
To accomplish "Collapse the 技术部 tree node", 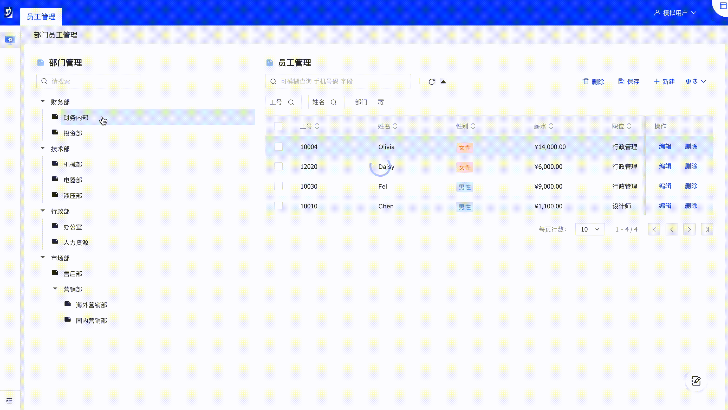I will pos(43,148).
